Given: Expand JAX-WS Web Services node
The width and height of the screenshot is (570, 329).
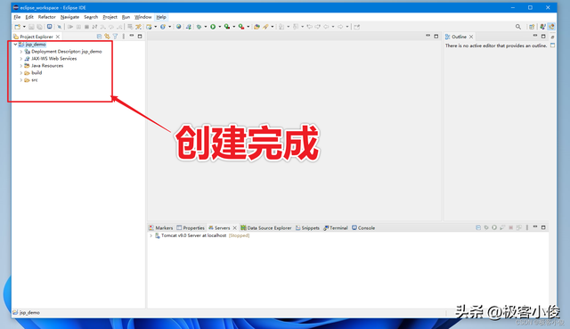Looking at the screenshot, I should pos(21,59).
